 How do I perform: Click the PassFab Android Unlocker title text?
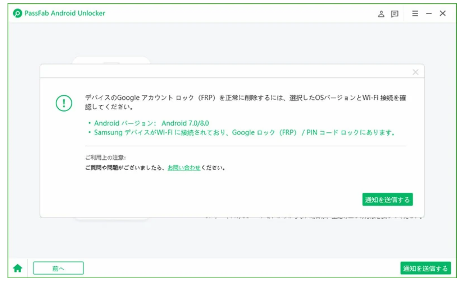point(65,13)
